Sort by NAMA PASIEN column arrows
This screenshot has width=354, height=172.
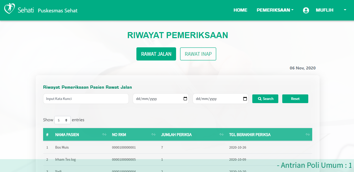[104, 135]
